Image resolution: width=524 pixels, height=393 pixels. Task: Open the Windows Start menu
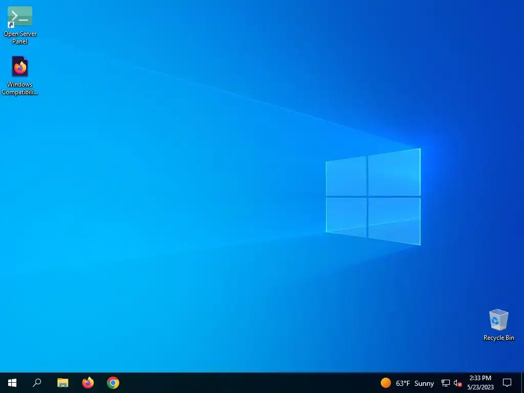coord(12,383)
